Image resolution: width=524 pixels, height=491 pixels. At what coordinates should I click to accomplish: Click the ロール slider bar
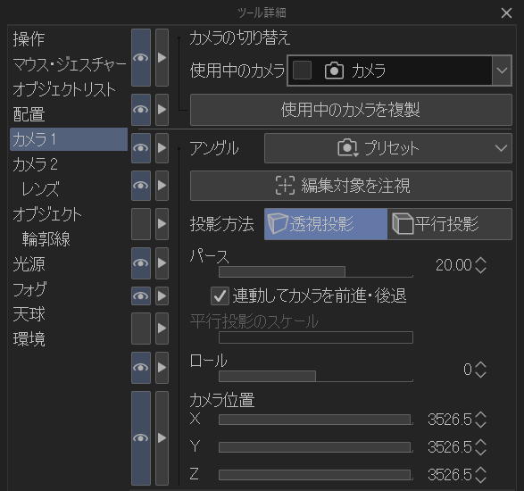click(x=316, y=376)
